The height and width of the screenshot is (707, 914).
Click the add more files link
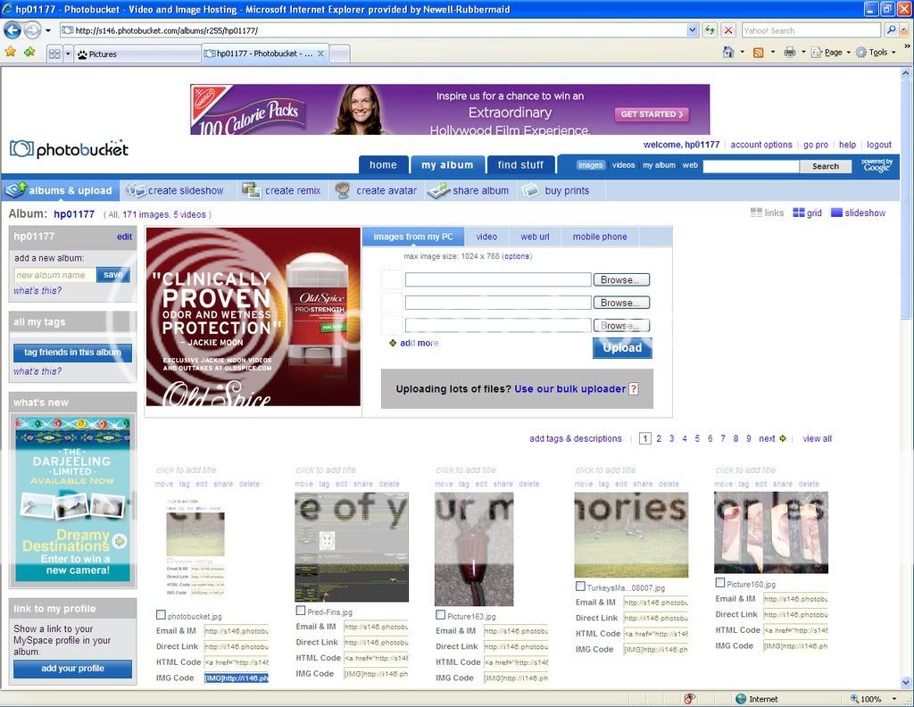tap(420, 343)
